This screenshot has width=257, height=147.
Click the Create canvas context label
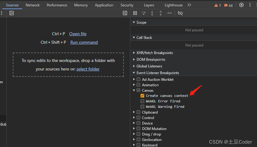tap(167, 96)
